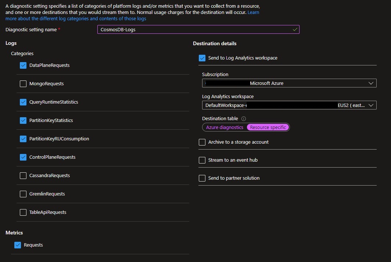Disable PartitionKeyRUConsumption logging checkbox
The width and height of the screenshot is (391, 262).
click(23, 139)
